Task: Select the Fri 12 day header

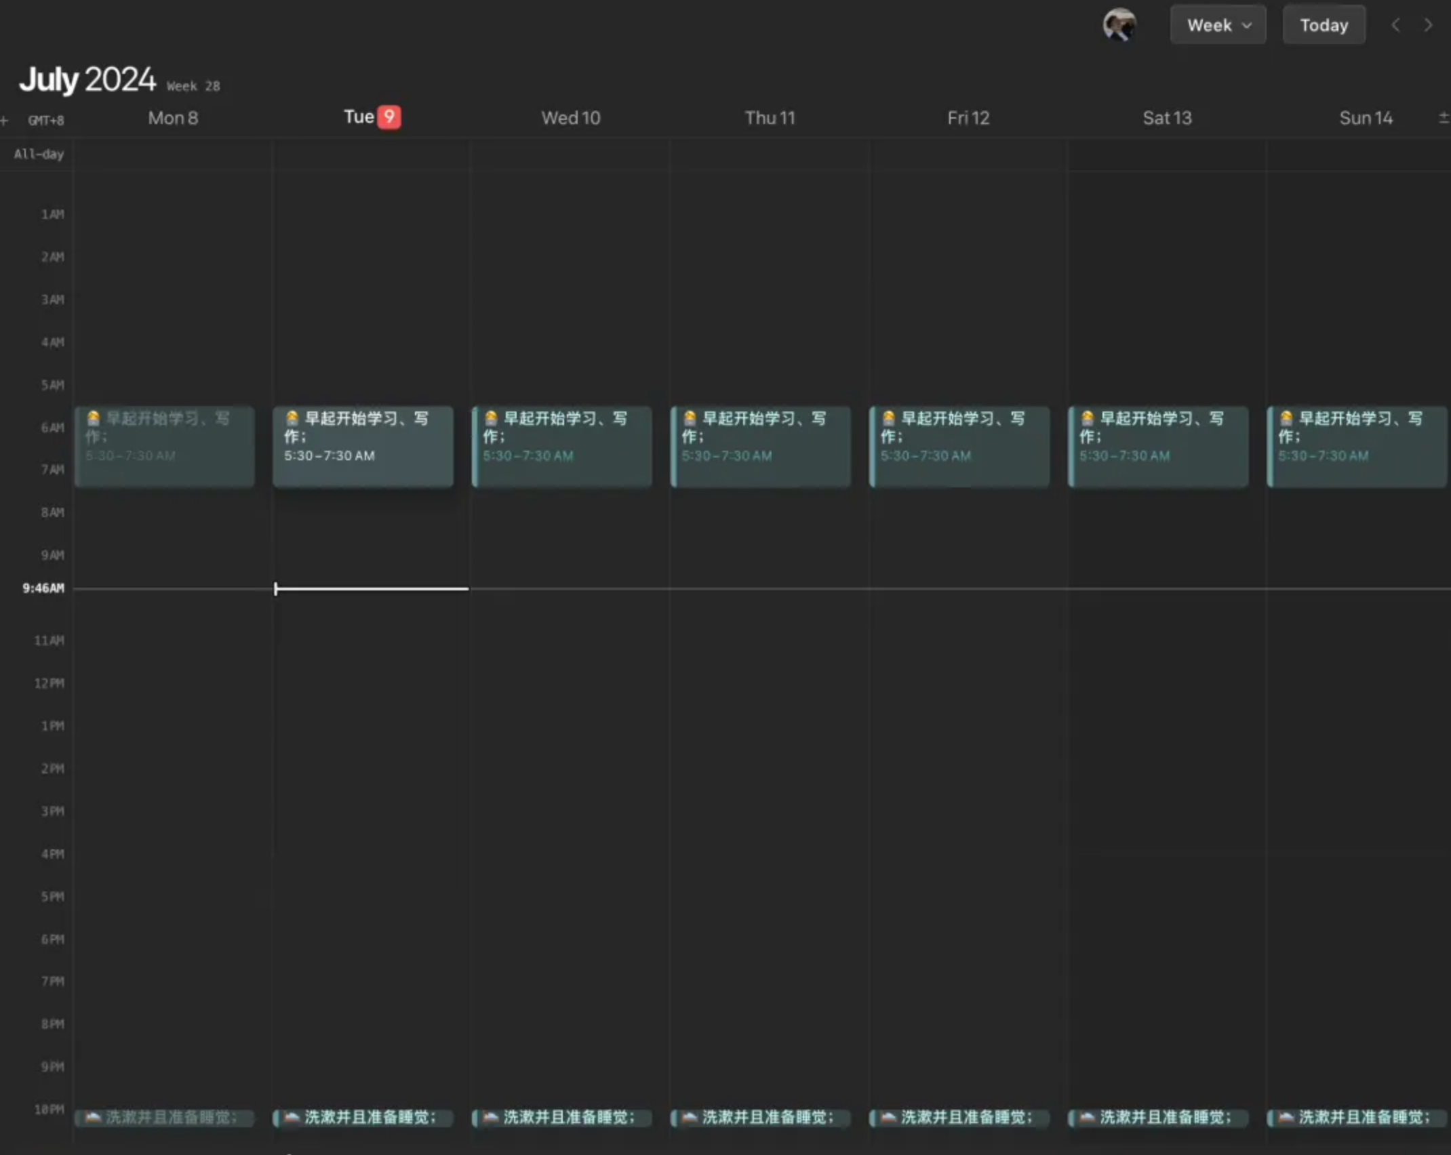Action: pos(968,118)
